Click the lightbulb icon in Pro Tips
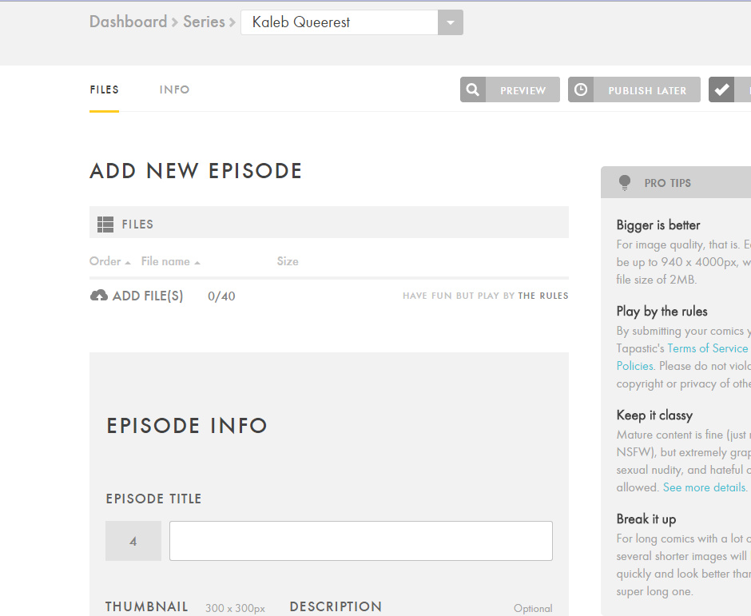The image size is (751, 616). [x=625, y=183]
